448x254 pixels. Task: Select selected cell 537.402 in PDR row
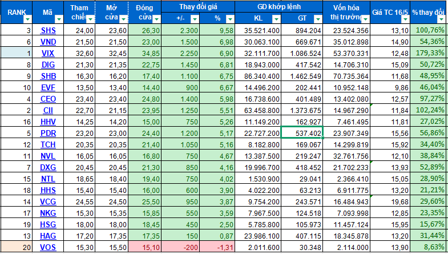pyautogui.click(x=302, y=132)
